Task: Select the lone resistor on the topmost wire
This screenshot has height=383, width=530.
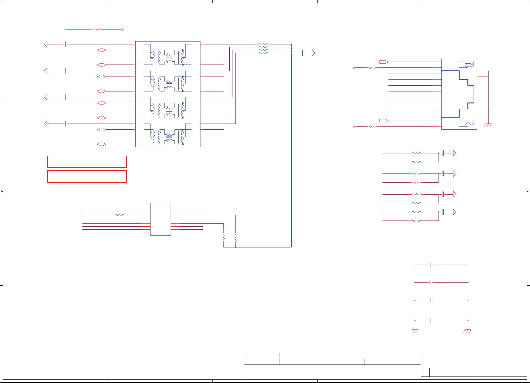Action: click(96, 30)
